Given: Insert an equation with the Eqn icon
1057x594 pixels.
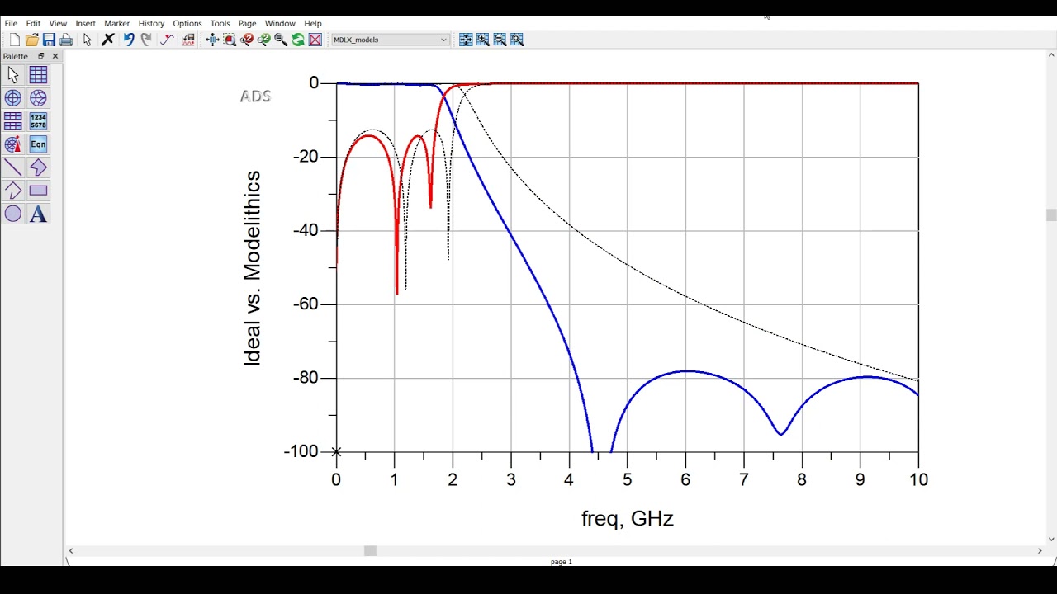Looking at the screenshot, I should pos(38,144).
